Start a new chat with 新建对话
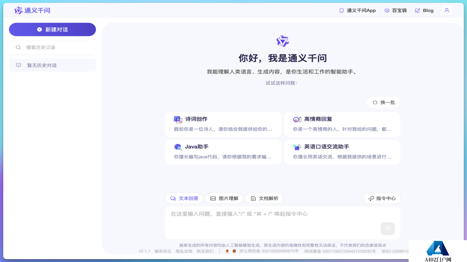Image resolution: width=467 pixels, height=262 pixels. (x=53, y=29)
